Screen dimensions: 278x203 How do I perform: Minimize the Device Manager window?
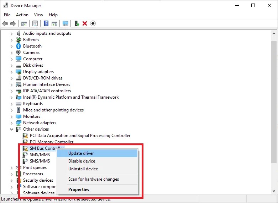[237, 5]
